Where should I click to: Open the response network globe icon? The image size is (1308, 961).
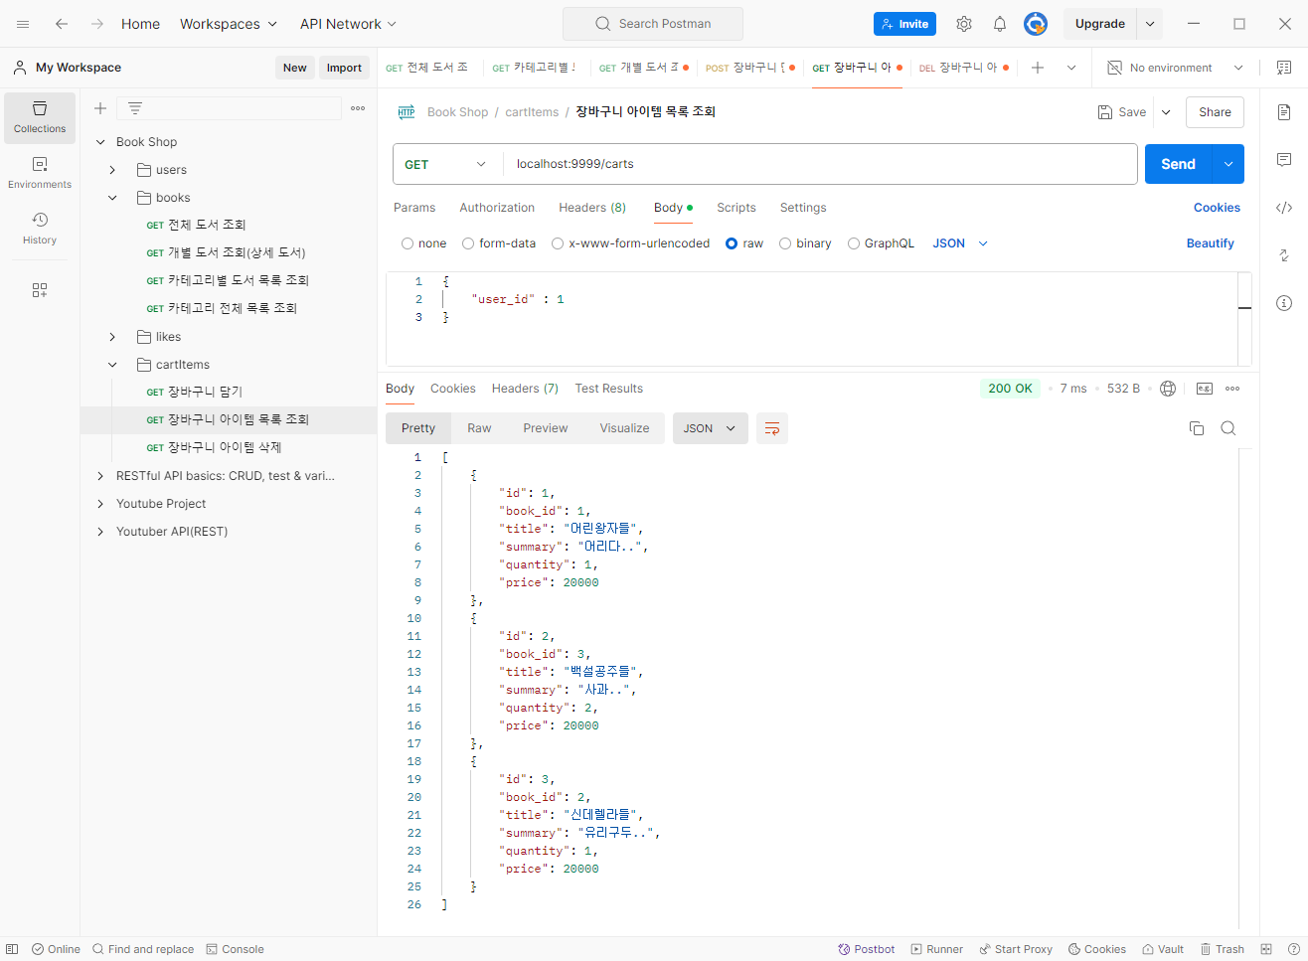click(x=1168, y=389)
